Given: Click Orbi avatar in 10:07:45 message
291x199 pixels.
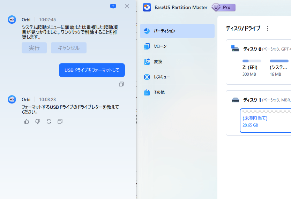Looking at the screenshot, I should click(x=12, y=20).
